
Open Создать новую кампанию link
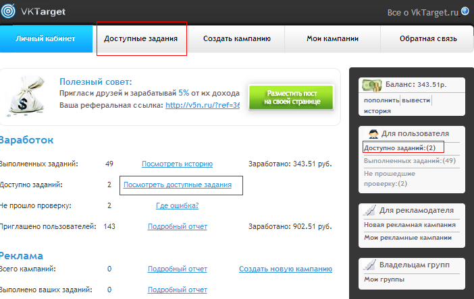point(286,269)
